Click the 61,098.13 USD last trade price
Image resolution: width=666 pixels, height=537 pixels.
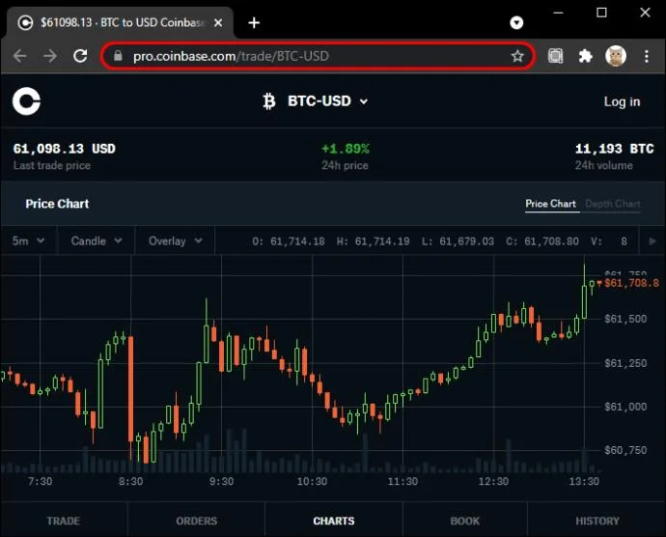coord(64,149)
